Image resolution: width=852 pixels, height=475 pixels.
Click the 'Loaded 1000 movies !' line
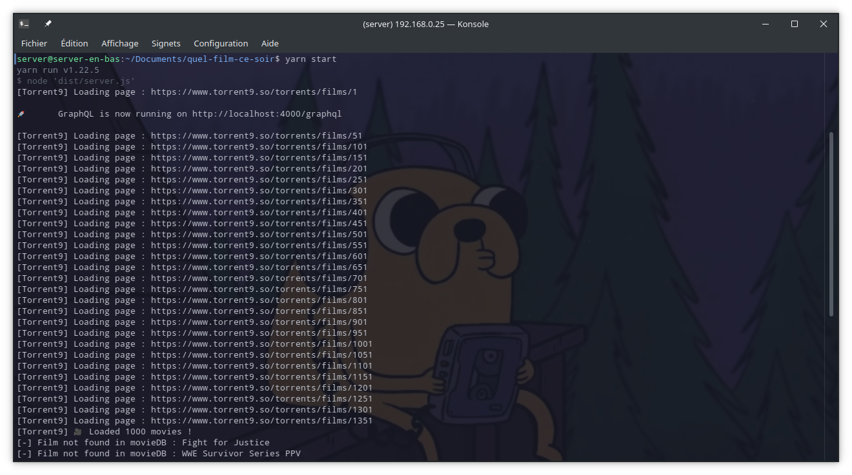click(x=105, y=431)
